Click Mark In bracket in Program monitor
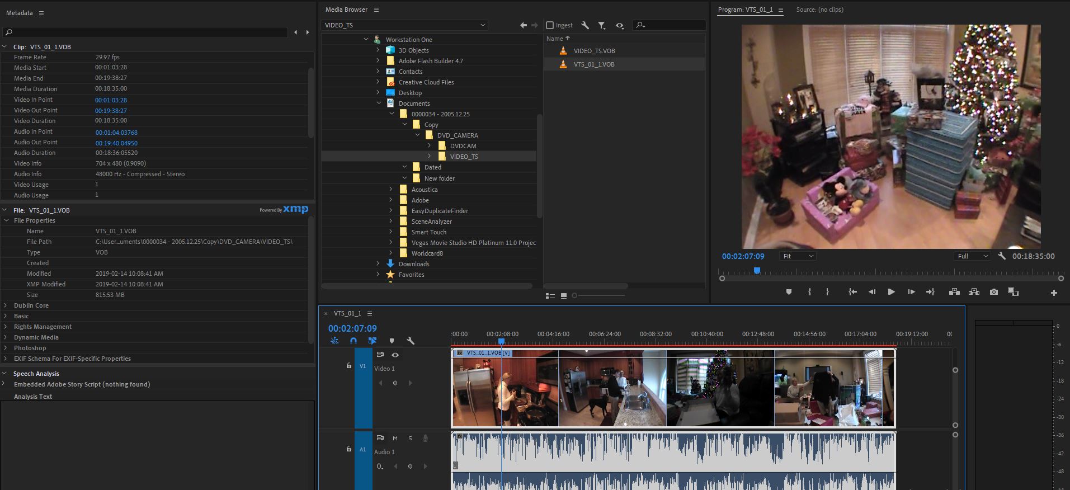The height and width of the screenshot is (490, 1070). (x=809, y=292)
